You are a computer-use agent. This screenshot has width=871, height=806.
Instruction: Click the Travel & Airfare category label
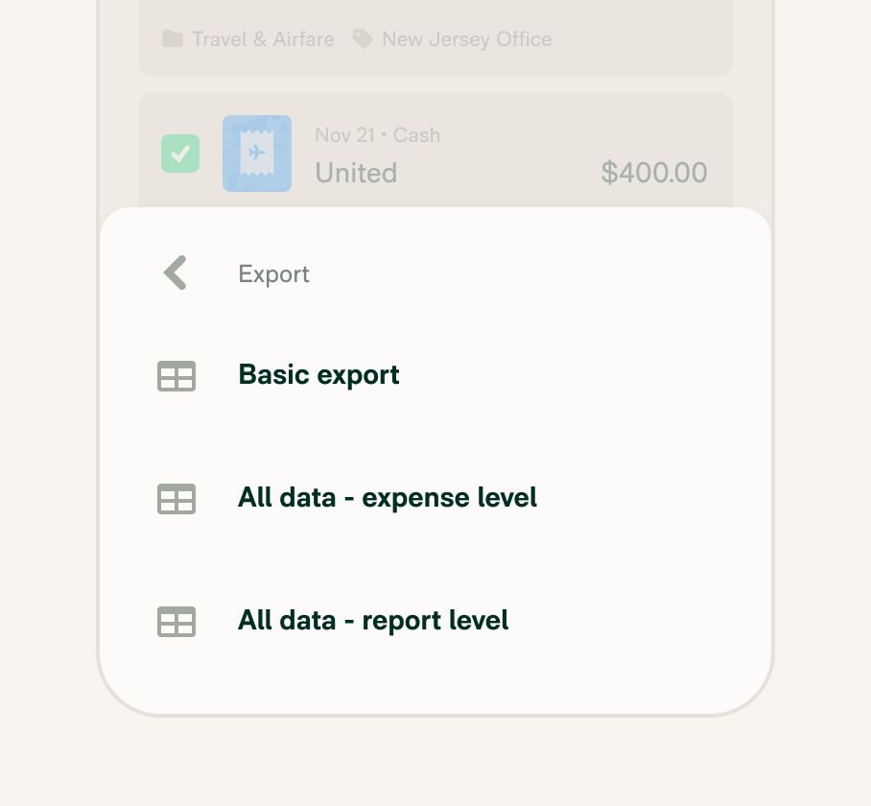click(263, 39)
